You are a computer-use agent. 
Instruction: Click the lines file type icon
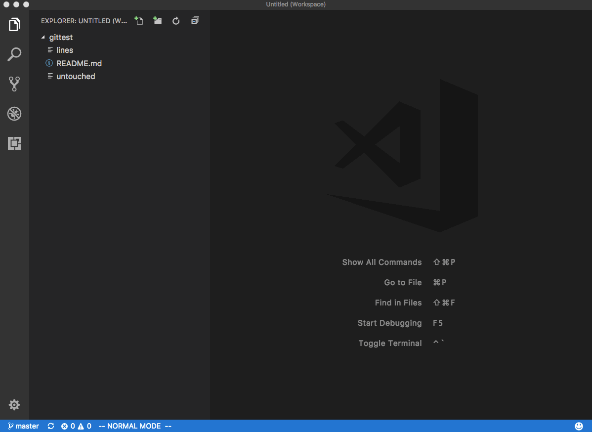pos(50,50)
